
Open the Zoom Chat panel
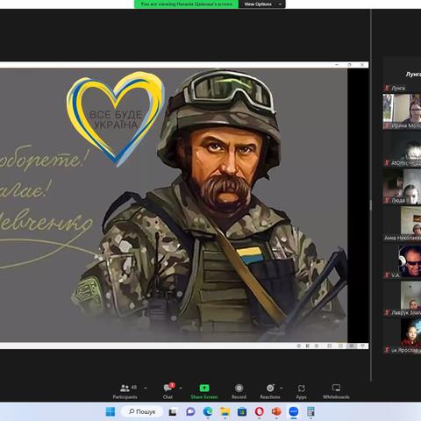pos(168,391)
